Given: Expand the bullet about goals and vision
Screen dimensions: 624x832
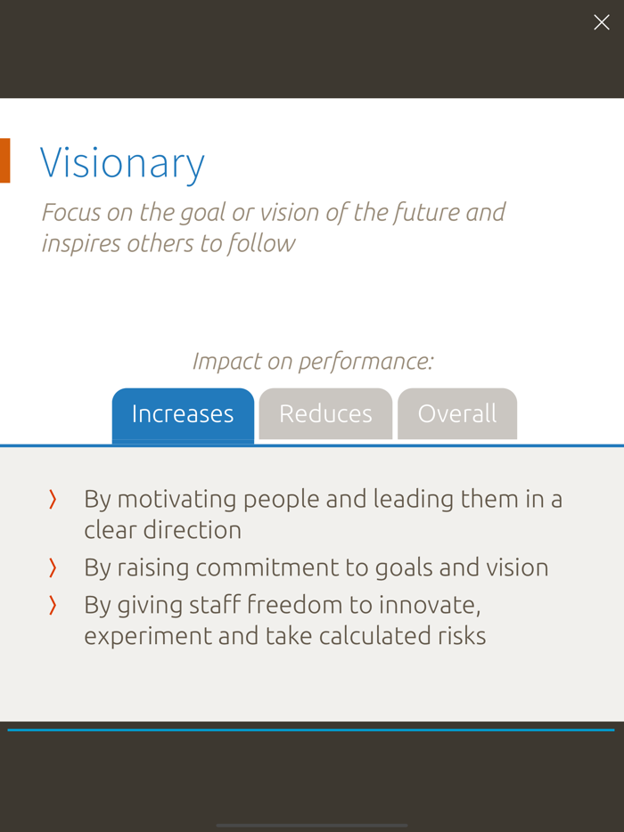Looking at the screenshot, I should pos(316,567).
